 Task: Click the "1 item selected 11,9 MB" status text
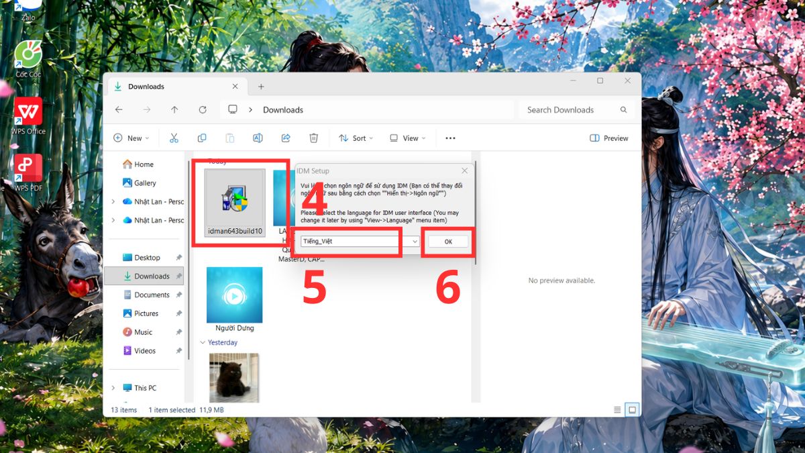(x=186, y=410)
